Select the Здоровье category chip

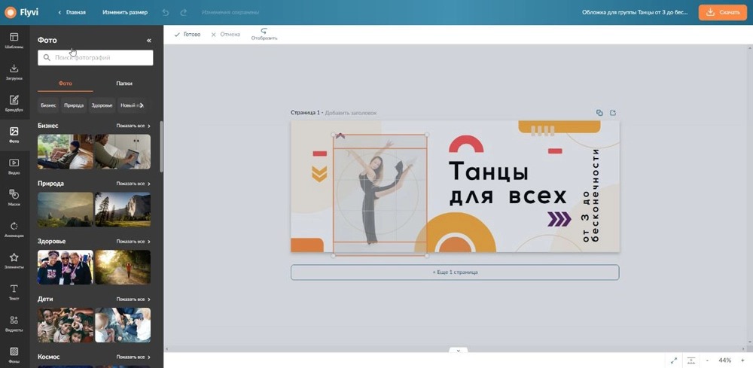pyautogui.click(x=102, y=105)
